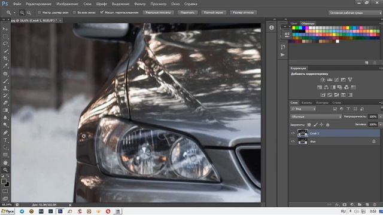Add layer mask icon
The image size is (383, 215).
click(345, 205)
